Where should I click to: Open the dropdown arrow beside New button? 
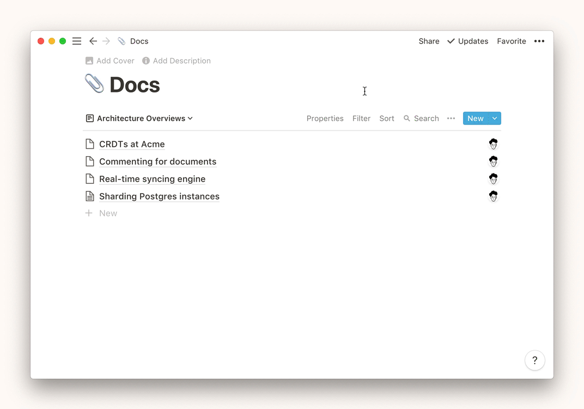coord(495,119)
